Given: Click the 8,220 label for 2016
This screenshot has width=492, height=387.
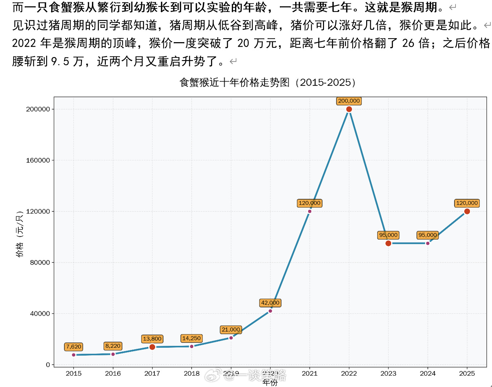Looking at the screenshot, I should tap(113, 346).
